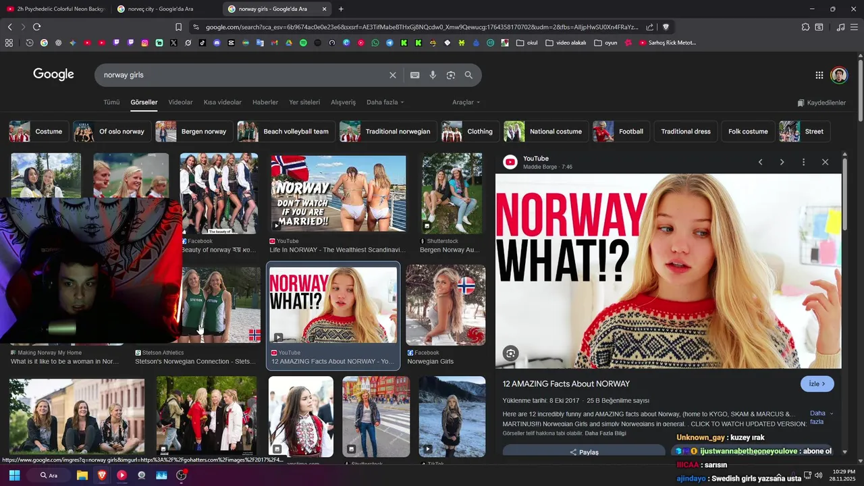Screen dimensions: 864x486
Task: Open the "video alakalı" bookmarks folder
Action: pyautogui.click(x=566, y=43)
